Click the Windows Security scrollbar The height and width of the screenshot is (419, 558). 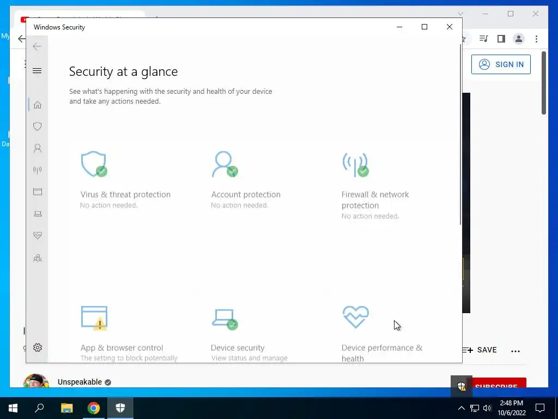(x=460, y=135)
